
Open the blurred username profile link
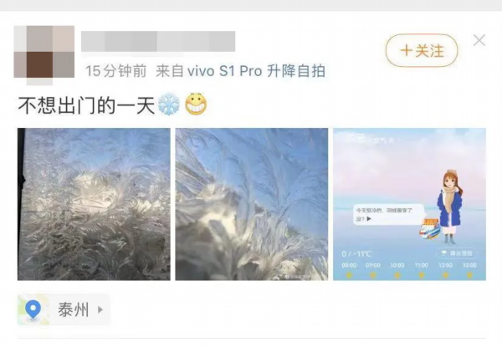(x=158, y=42)
